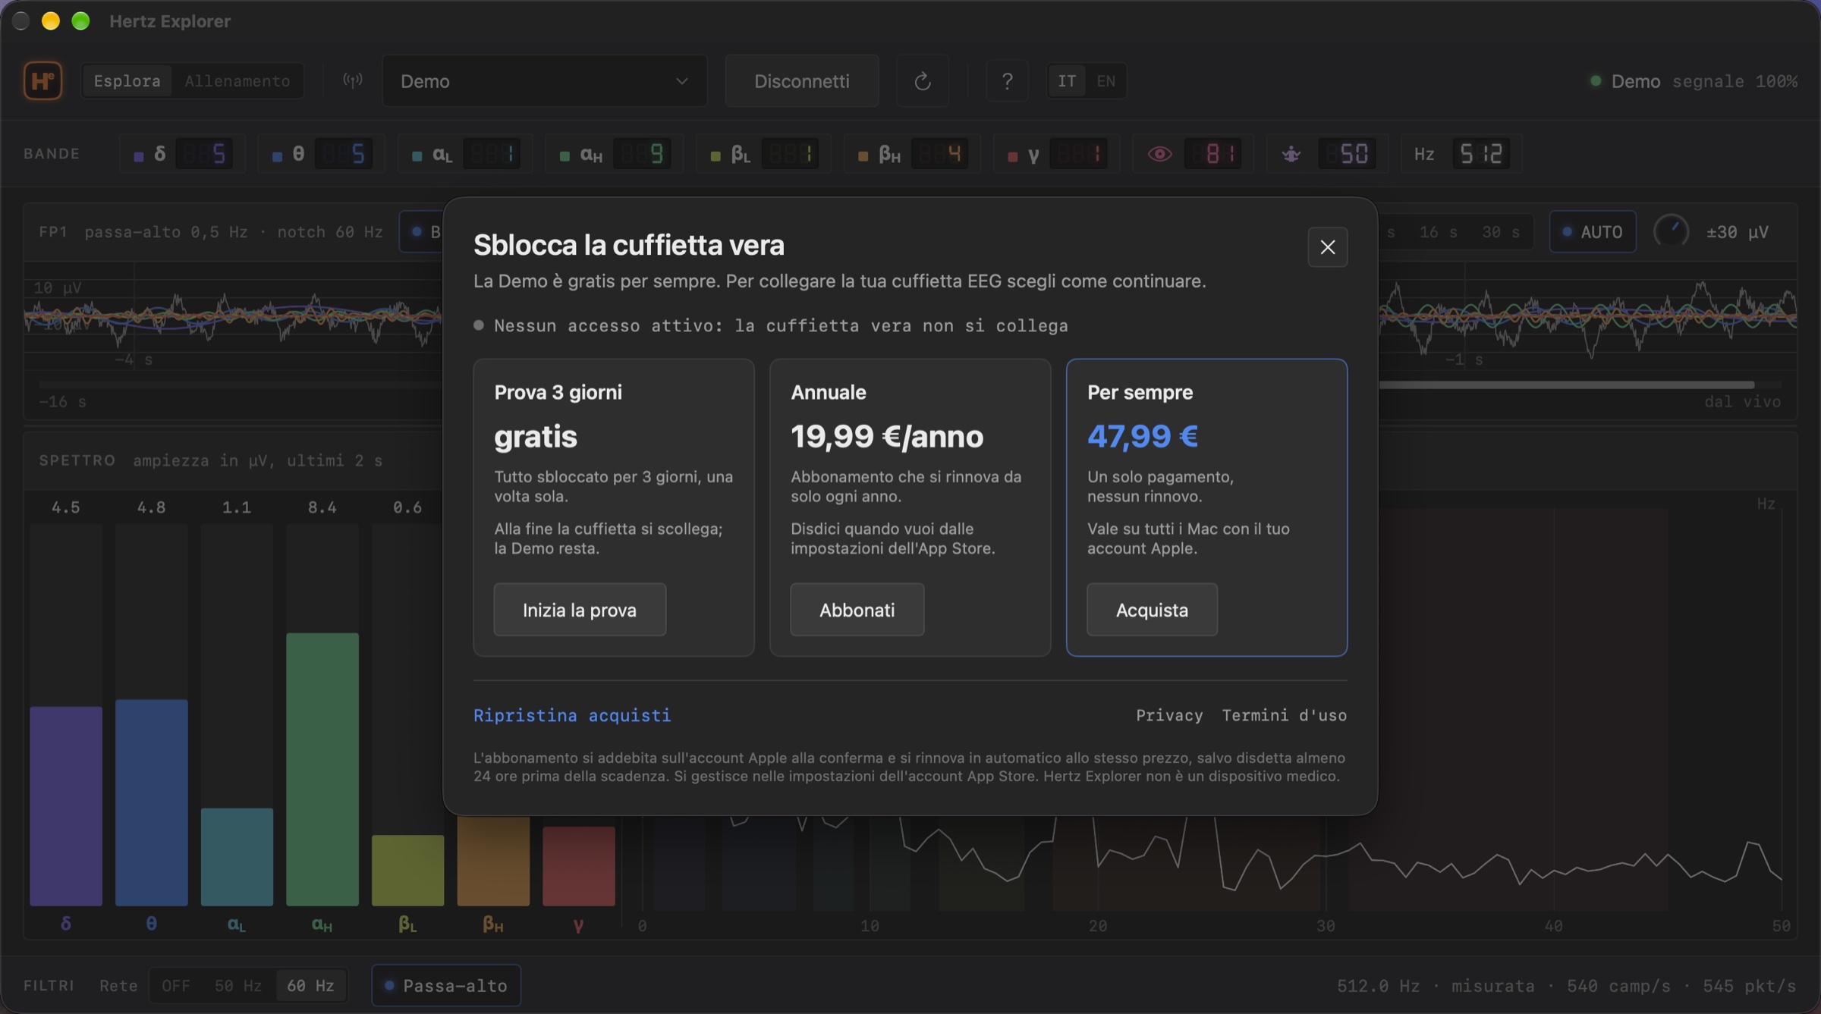The image size is (1821, 1014).
Task: Switch to the Esplora tab
Action: click(127, 80)
